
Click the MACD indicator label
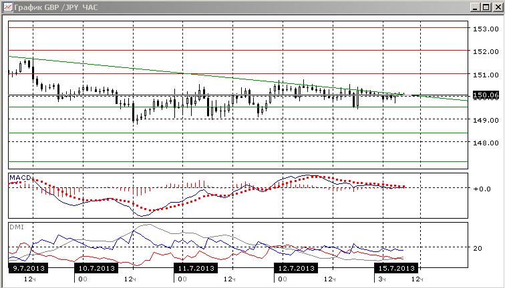click(20, 178)
